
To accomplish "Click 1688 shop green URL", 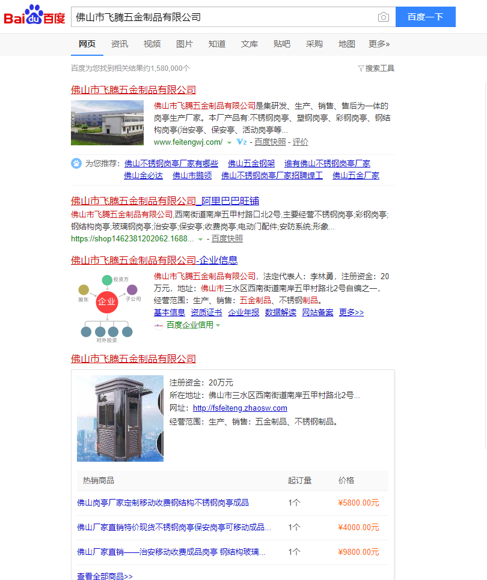I will pyautogui.click(x=132, y=239).
